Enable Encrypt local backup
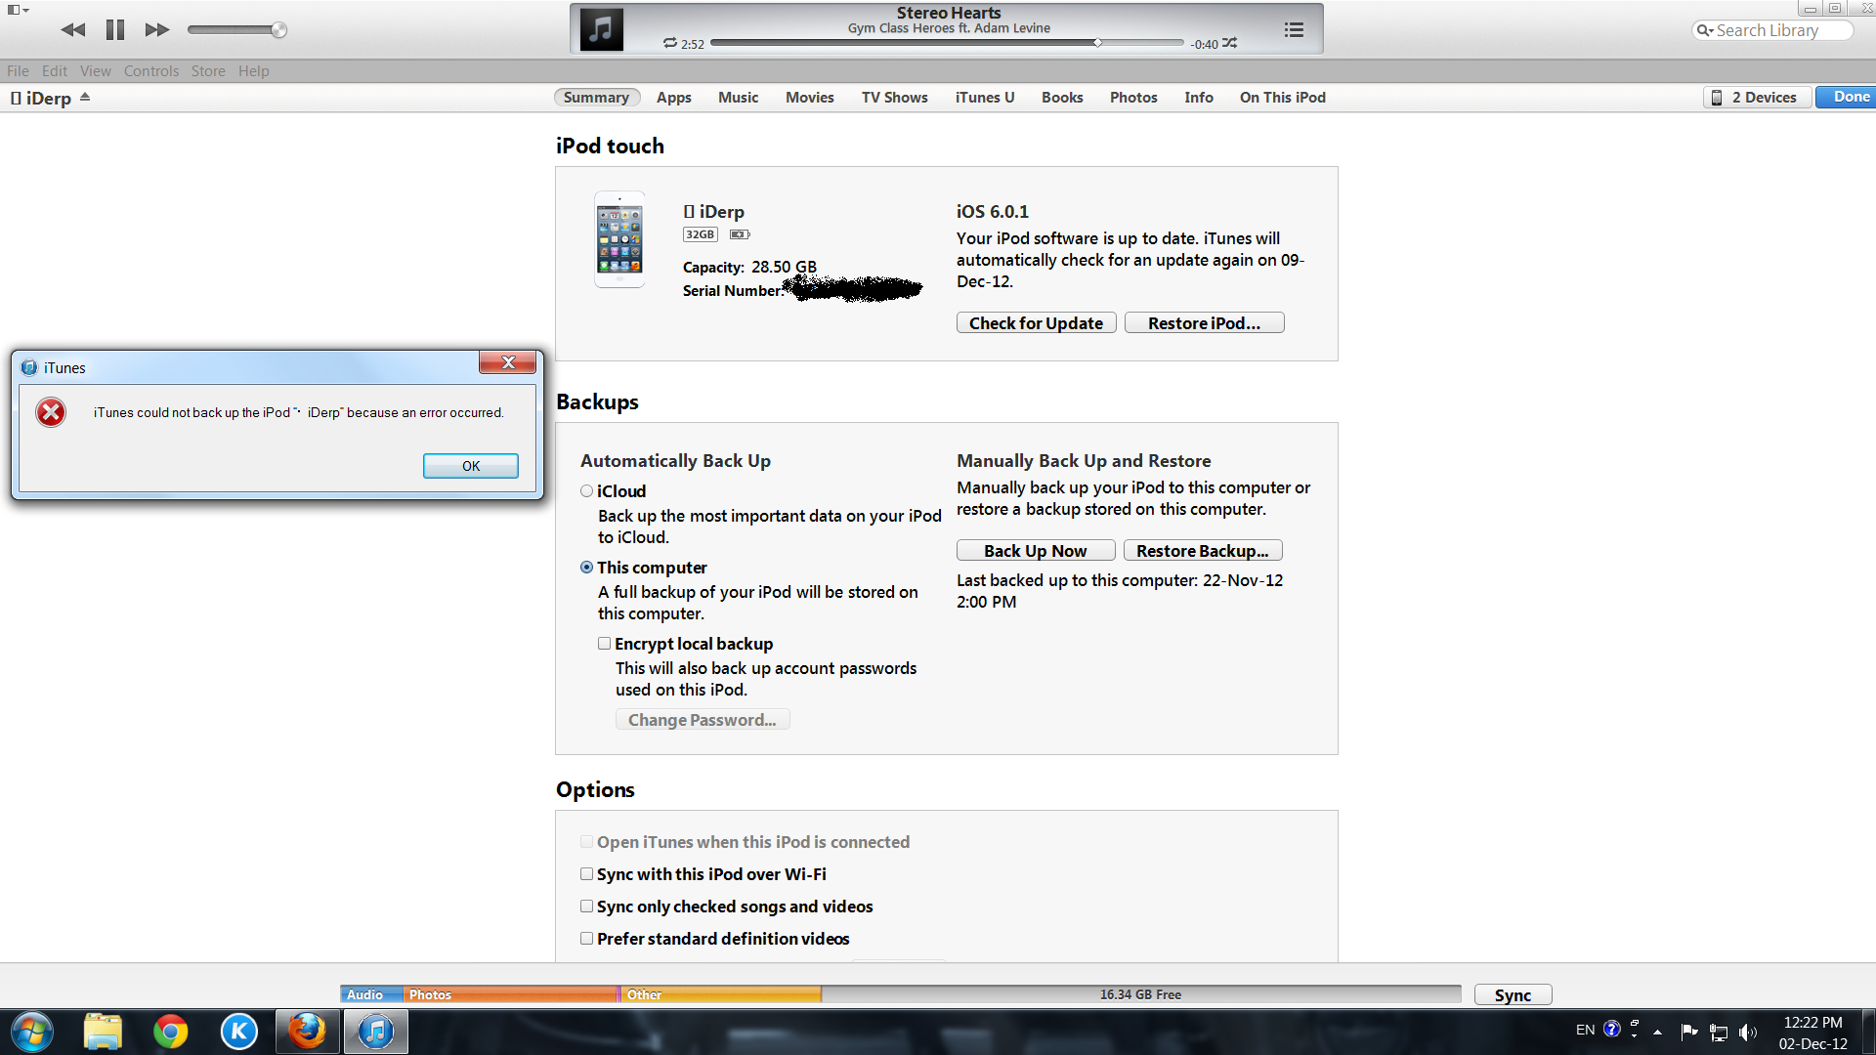This screenshot has height=1055, width=1876. tap(605, 644)
